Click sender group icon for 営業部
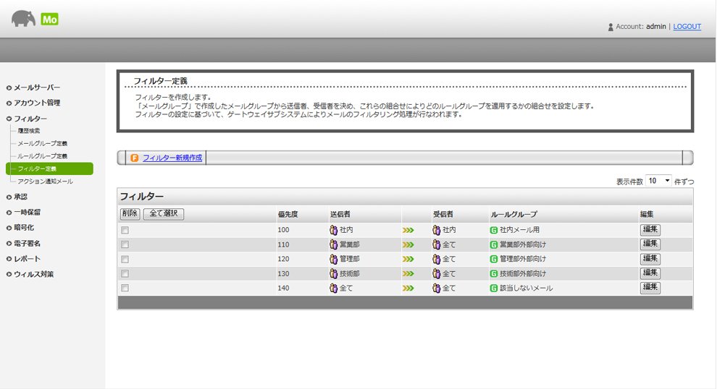The height and width of the screenshot is (389, 717). [333, 244]
